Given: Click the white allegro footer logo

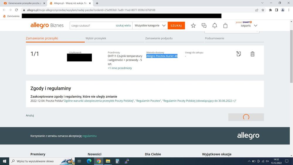Looking at the screenshot, I should tap(248, 136).
